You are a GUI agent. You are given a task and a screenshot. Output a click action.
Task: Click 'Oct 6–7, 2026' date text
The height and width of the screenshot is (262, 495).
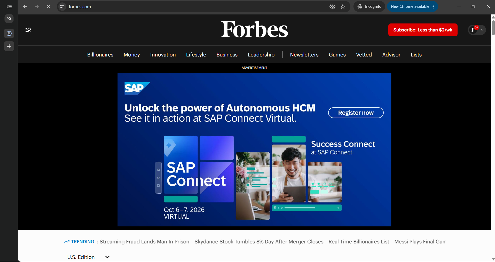point(184,210)
